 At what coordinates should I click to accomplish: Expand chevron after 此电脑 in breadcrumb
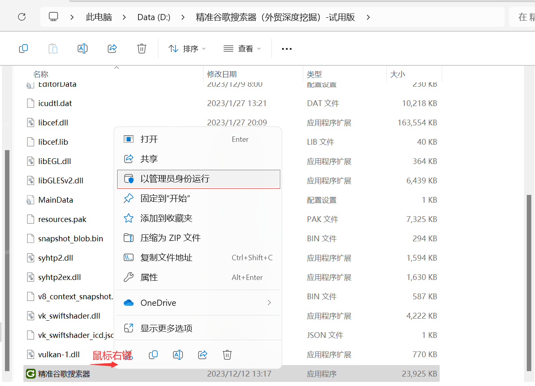coord(125,17)
